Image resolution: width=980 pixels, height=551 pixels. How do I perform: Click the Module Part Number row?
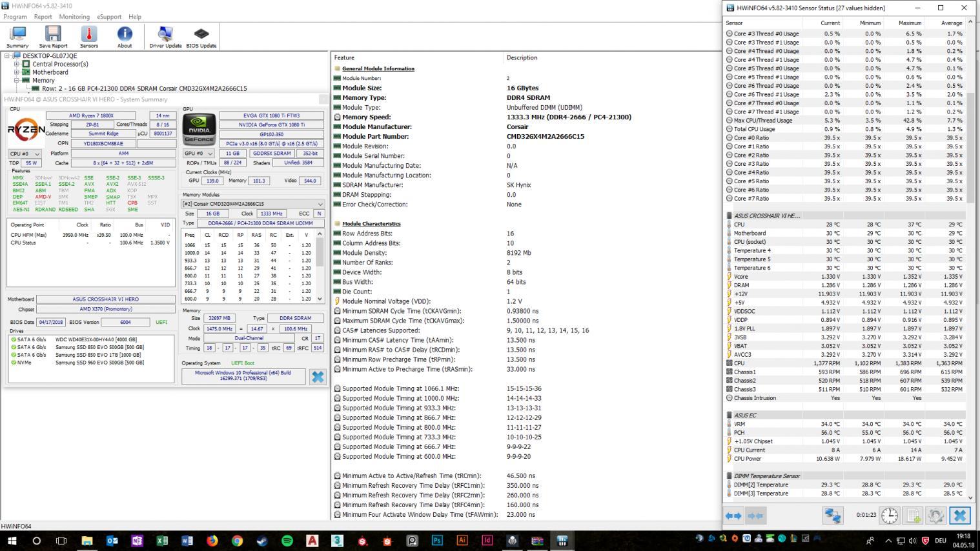[x=526, y=137]
